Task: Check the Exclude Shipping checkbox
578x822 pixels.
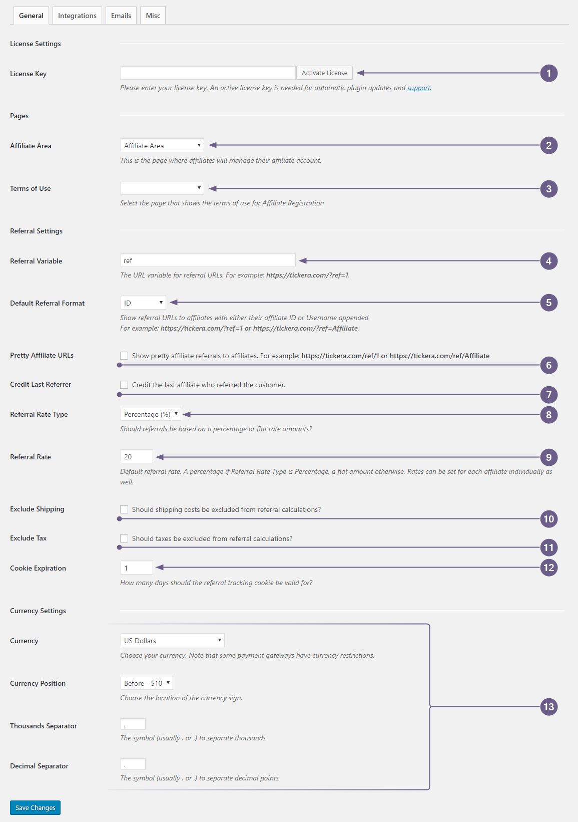Action: (124, 509)
